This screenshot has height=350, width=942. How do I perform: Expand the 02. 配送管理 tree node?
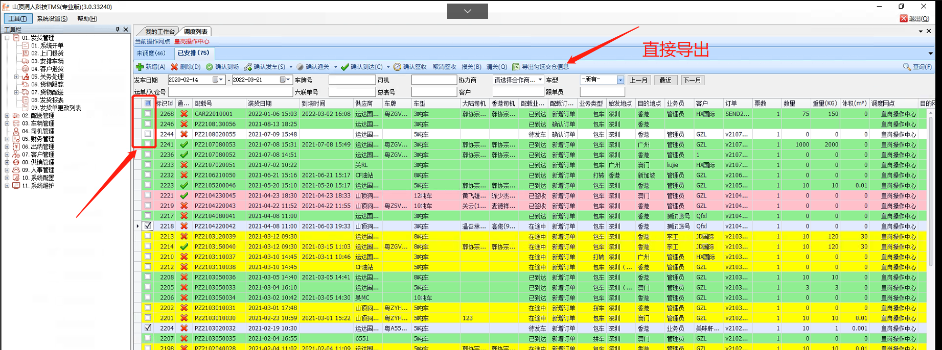pos(7,116)
